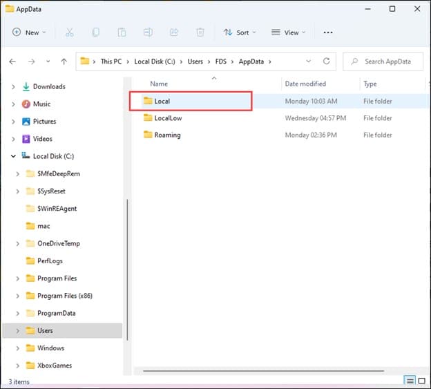
Task: Click Users in the address breadcrumb
Action: coord(195,61)
